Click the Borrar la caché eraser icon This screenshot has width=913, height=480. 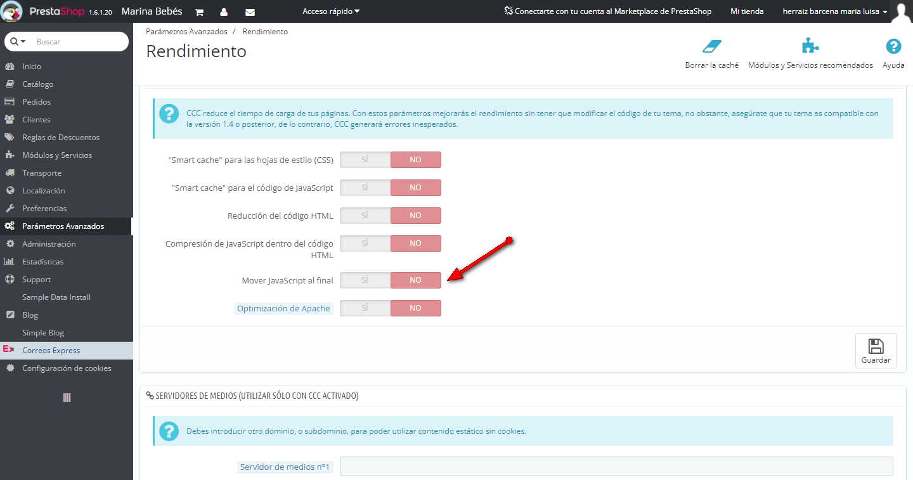712,46
